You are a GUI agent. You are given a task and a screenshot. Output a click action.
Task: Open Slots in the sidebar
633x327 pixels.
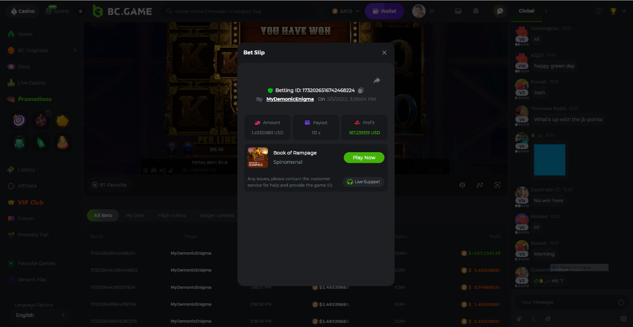point(23,67)
